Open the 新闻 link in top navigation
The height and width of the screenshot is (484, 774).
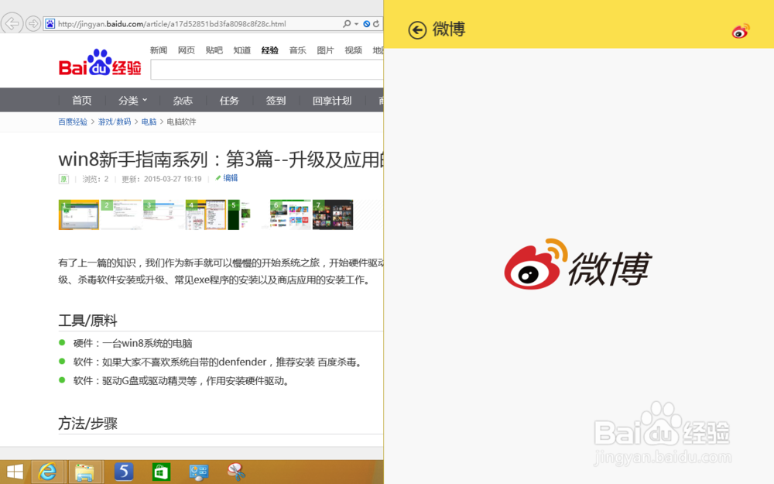(159, 50)
